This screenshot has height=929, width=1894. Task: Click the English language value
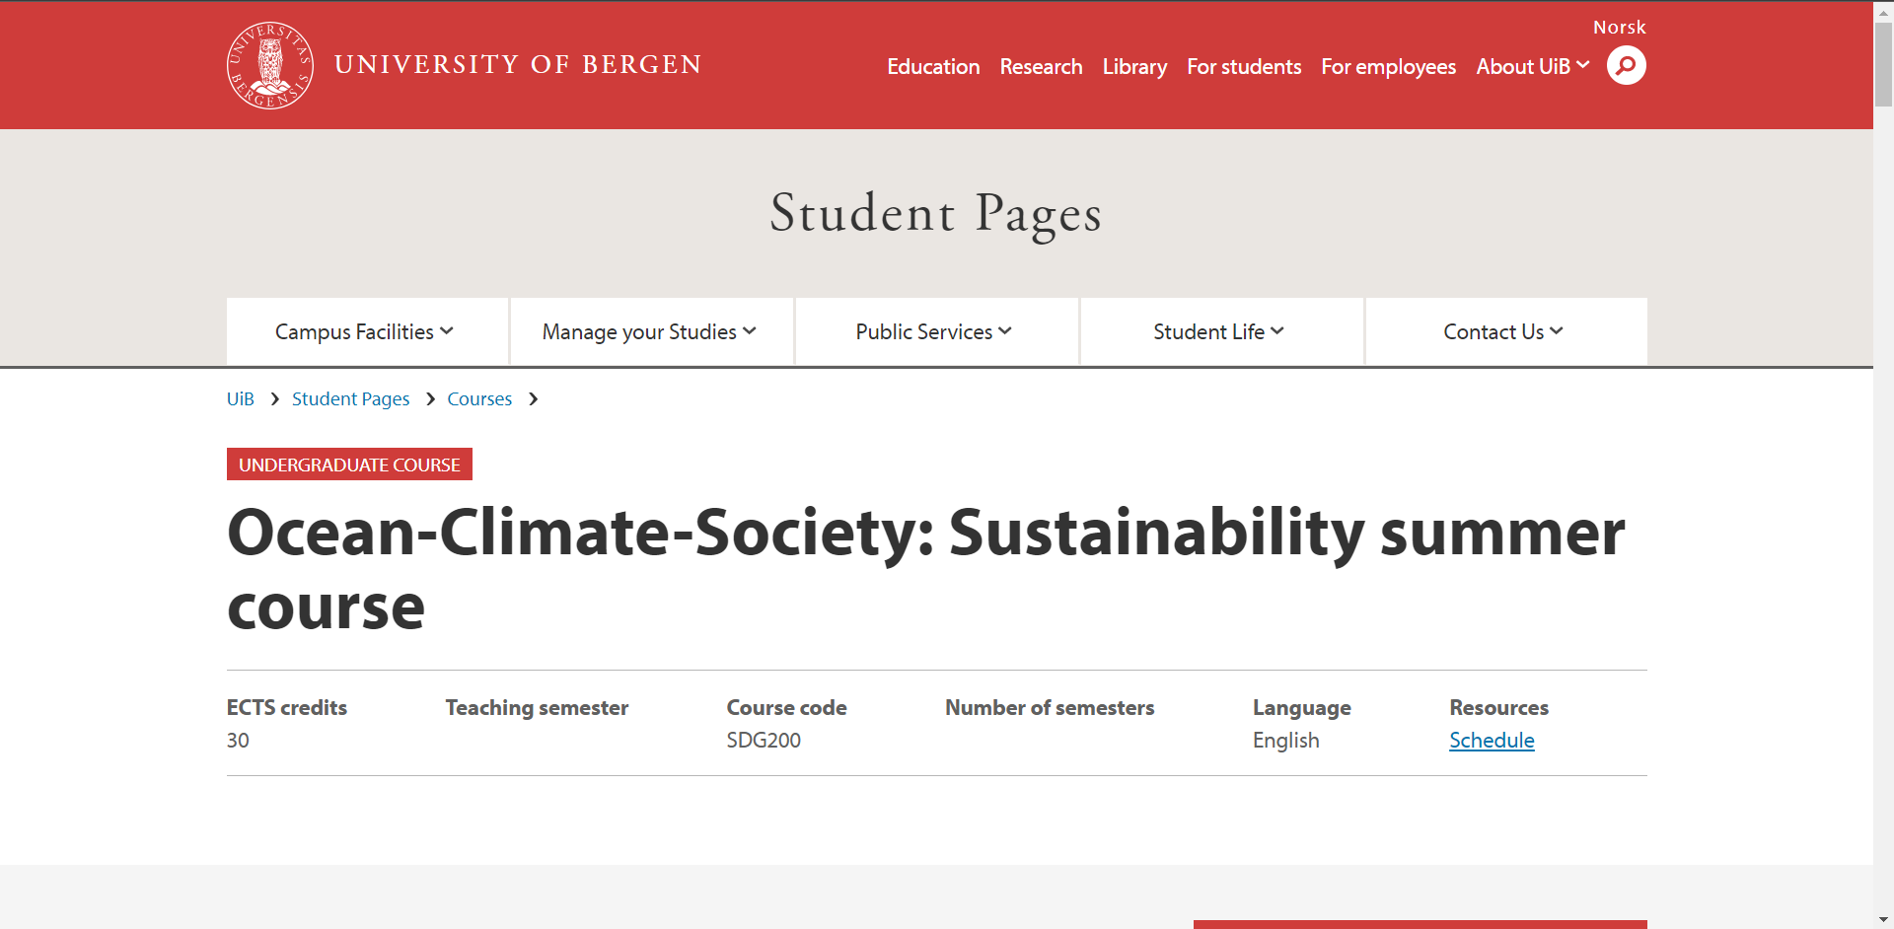point(1285,741)
